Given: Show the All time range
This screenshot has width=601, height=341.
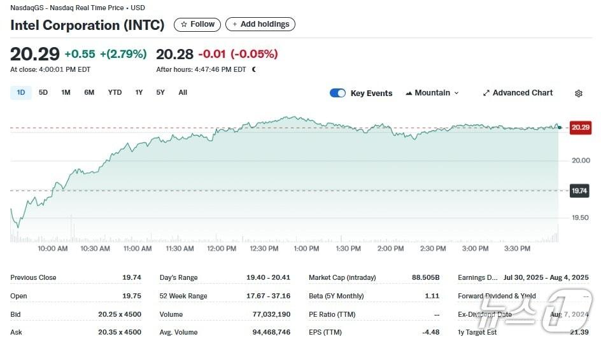Looking at the screenshot, I should (183, 92).
